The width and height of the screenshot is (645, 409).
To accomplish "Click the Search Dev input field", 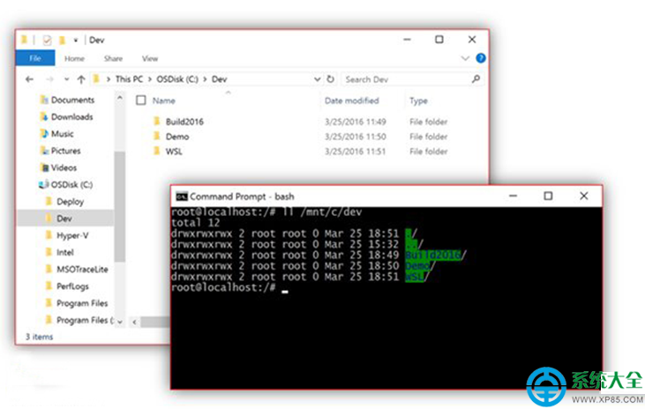I will [x=405, y=79].
